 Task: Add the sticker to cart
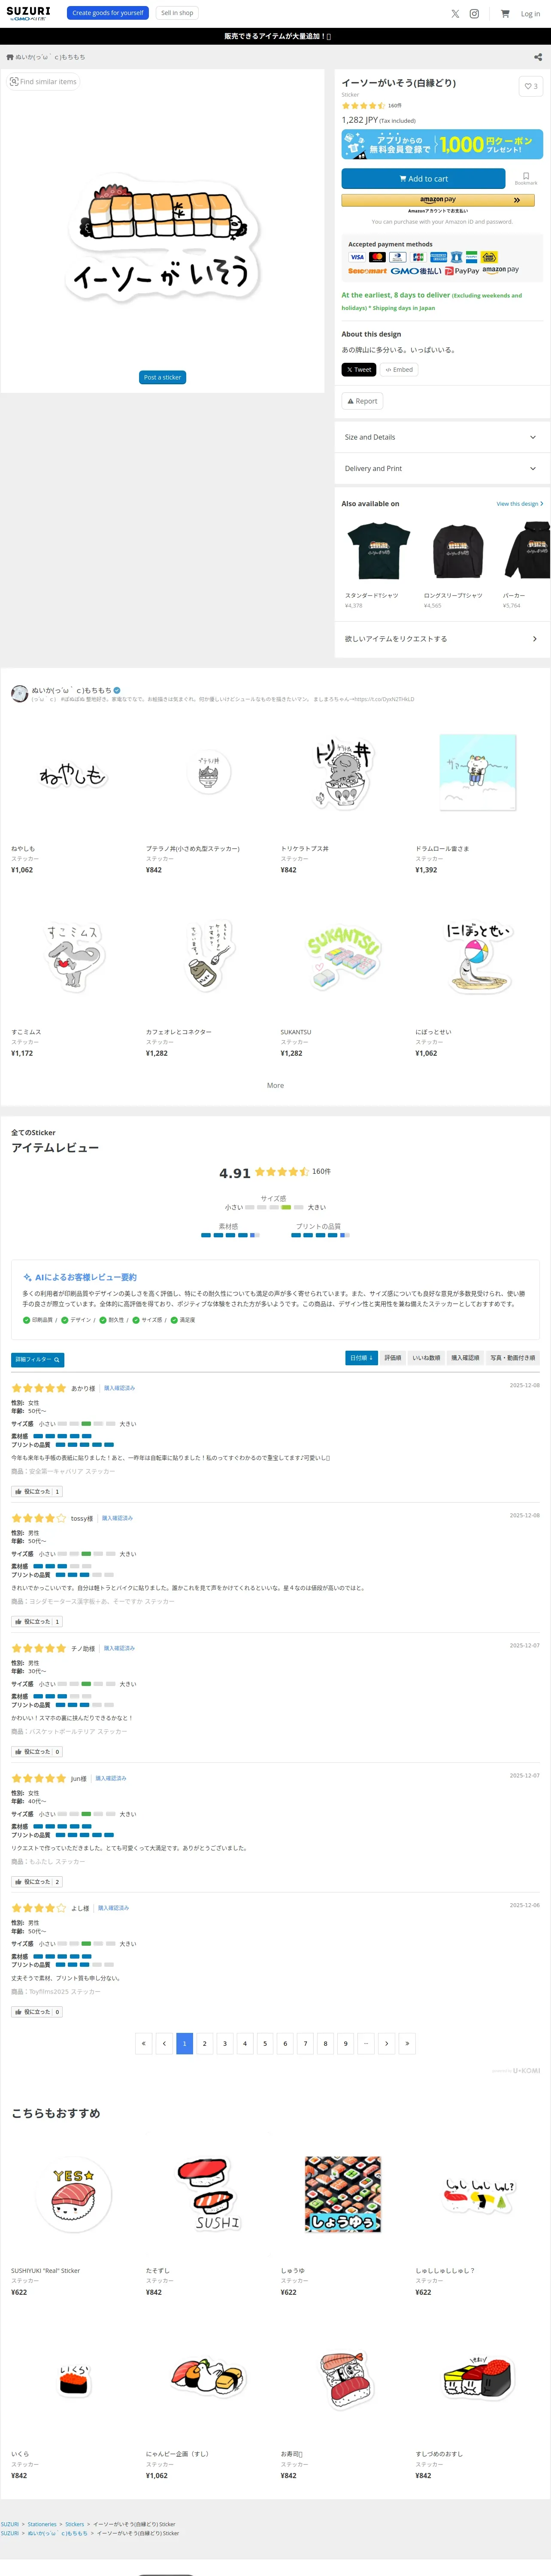click(423, 179)
